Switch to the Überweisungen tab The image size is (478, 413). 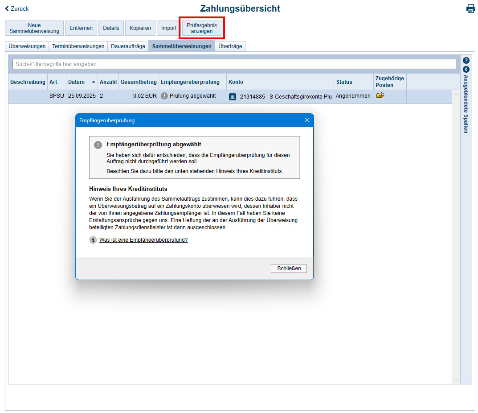(x=27, y=46)
